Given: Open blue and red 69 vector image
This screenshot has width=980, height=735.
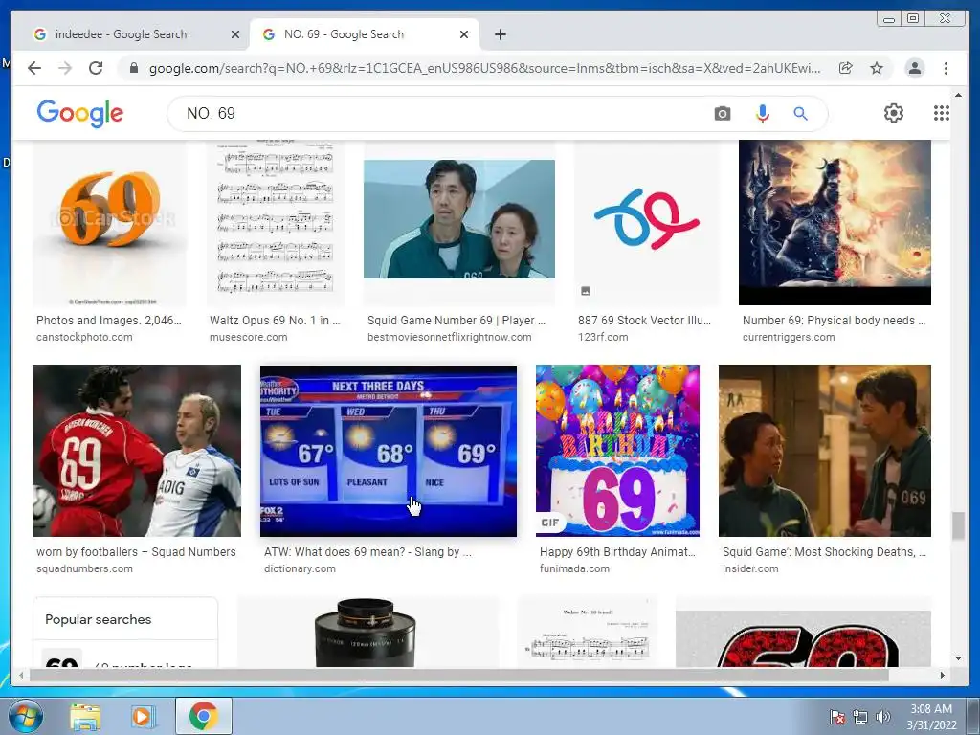Looking at the screenshot, I should pyautogui.click(x=646, y=223).
